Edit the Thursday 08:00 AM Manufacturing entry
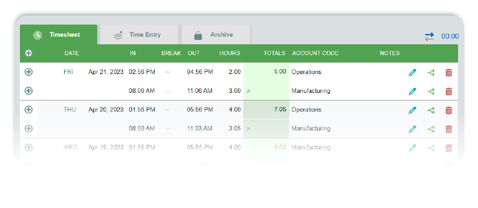This screenshot has height=208, width=478. coord(412,129)
